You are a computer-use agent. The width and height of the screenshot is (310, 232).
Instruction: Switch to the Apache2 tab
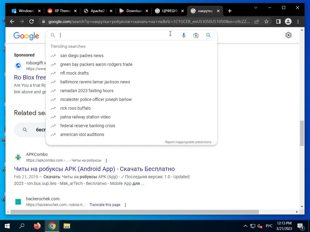[x=98, y=11]
